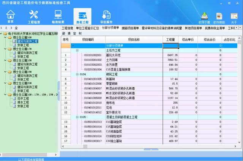243x161 pixels.
Task: Click tree level 2 button
Action: (x=6, y=28)
